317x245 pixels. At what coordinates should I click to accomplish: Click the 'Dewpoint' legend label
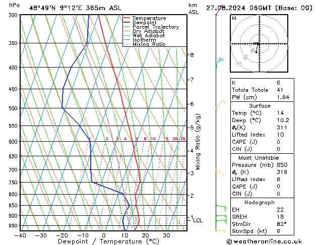(144, 23)
